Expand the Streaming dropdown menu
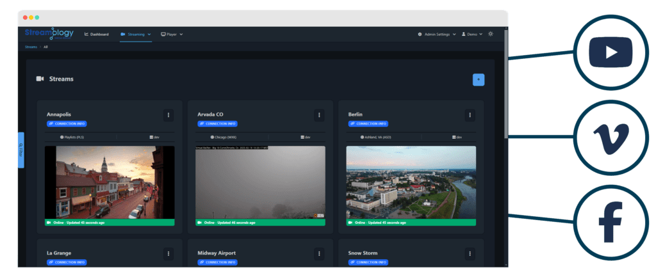 click(135, 34)
